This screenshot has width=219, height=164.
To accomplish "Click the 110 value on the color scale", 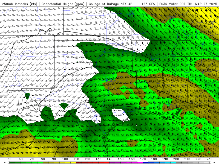I will [x=76, y=159].
